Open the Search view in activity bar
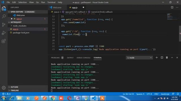Image resolution: width=181 pixels, height=101 pixels. [x=4, y=16]
